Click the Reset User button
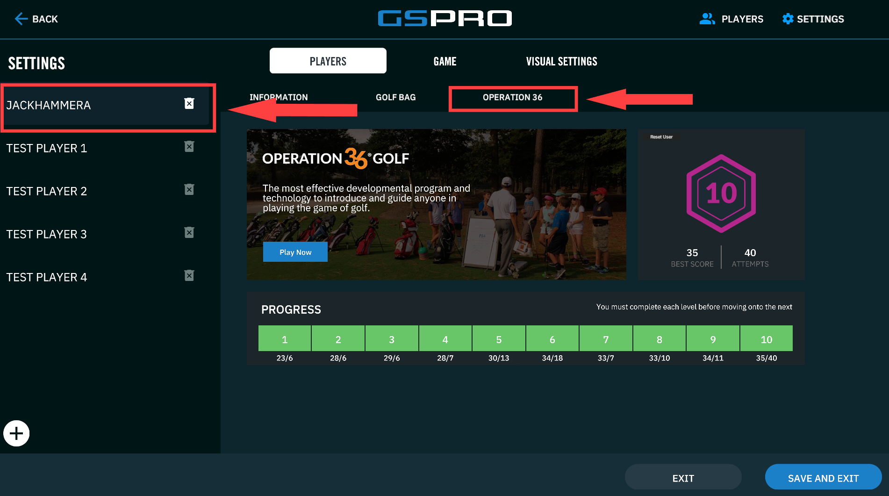The image size is (889, 496). click(661, 137)
